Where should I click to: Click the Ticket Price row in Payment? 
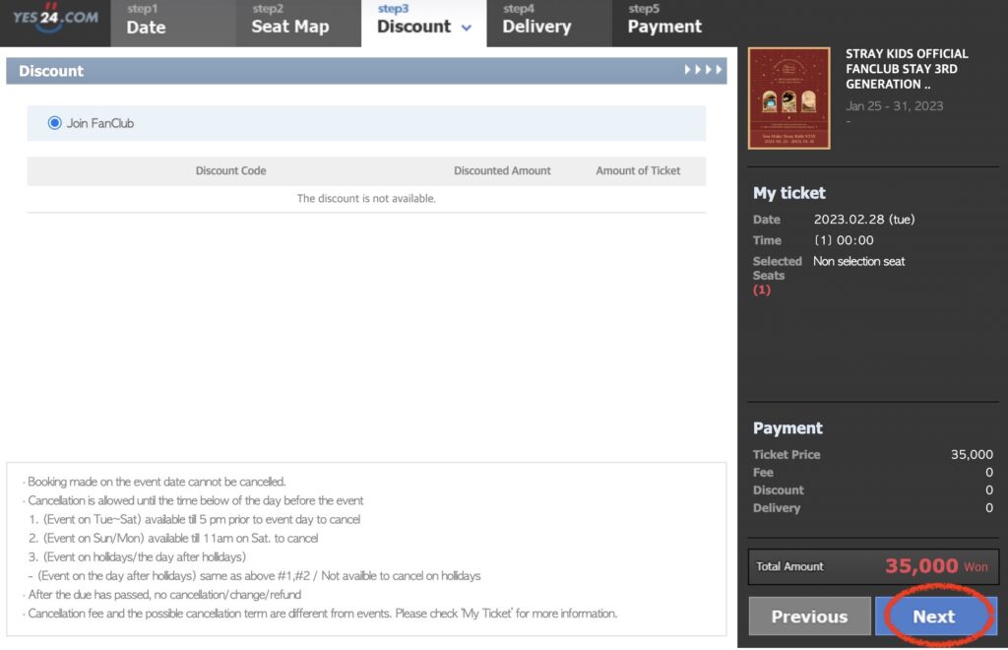pos(873,454)
